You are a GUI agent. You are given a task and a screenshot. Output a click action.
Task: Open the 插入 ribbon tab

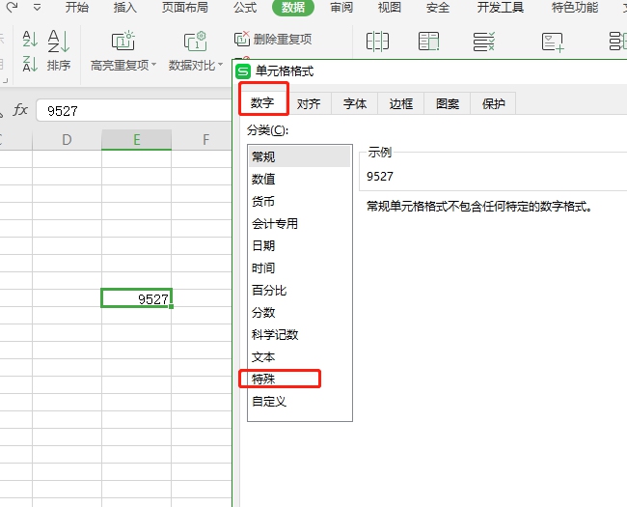124,7
